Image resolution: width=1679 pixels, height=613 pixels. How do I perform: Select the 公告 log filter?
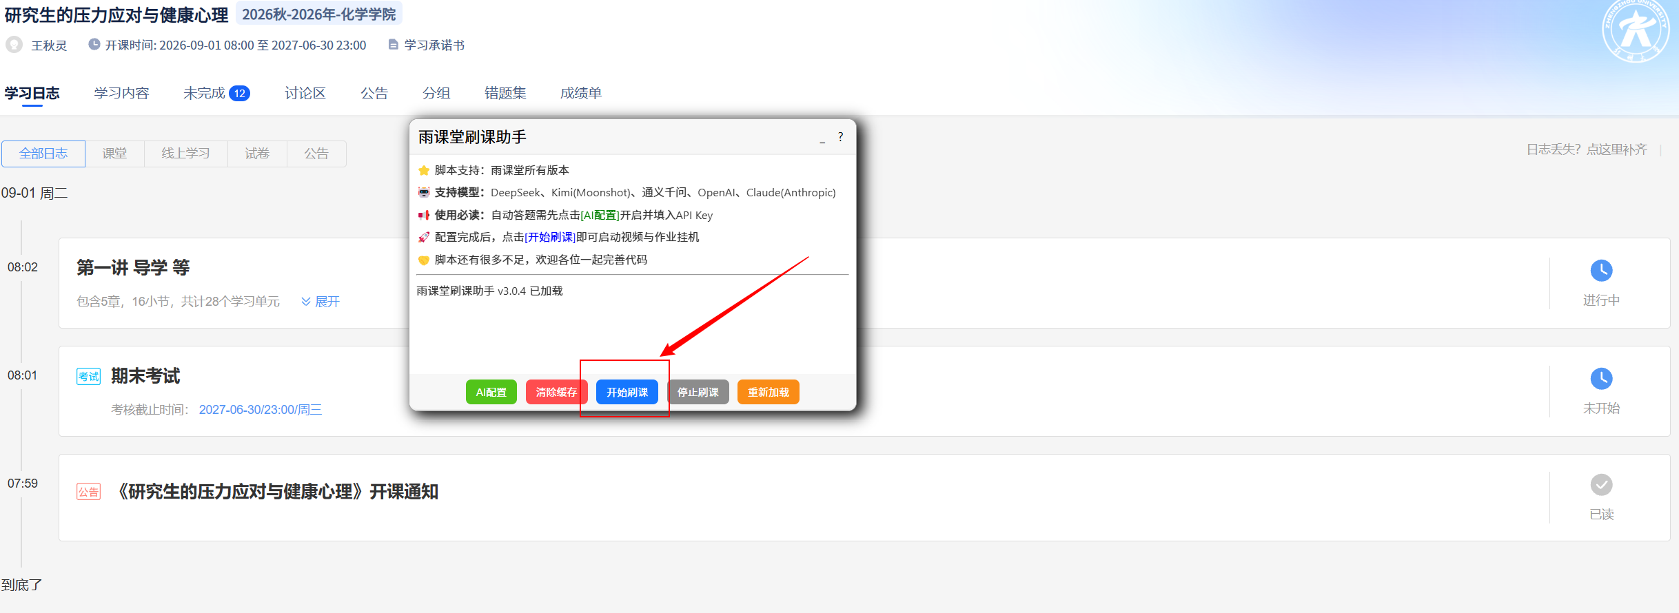pyautogui.click(x=317, y=154)
